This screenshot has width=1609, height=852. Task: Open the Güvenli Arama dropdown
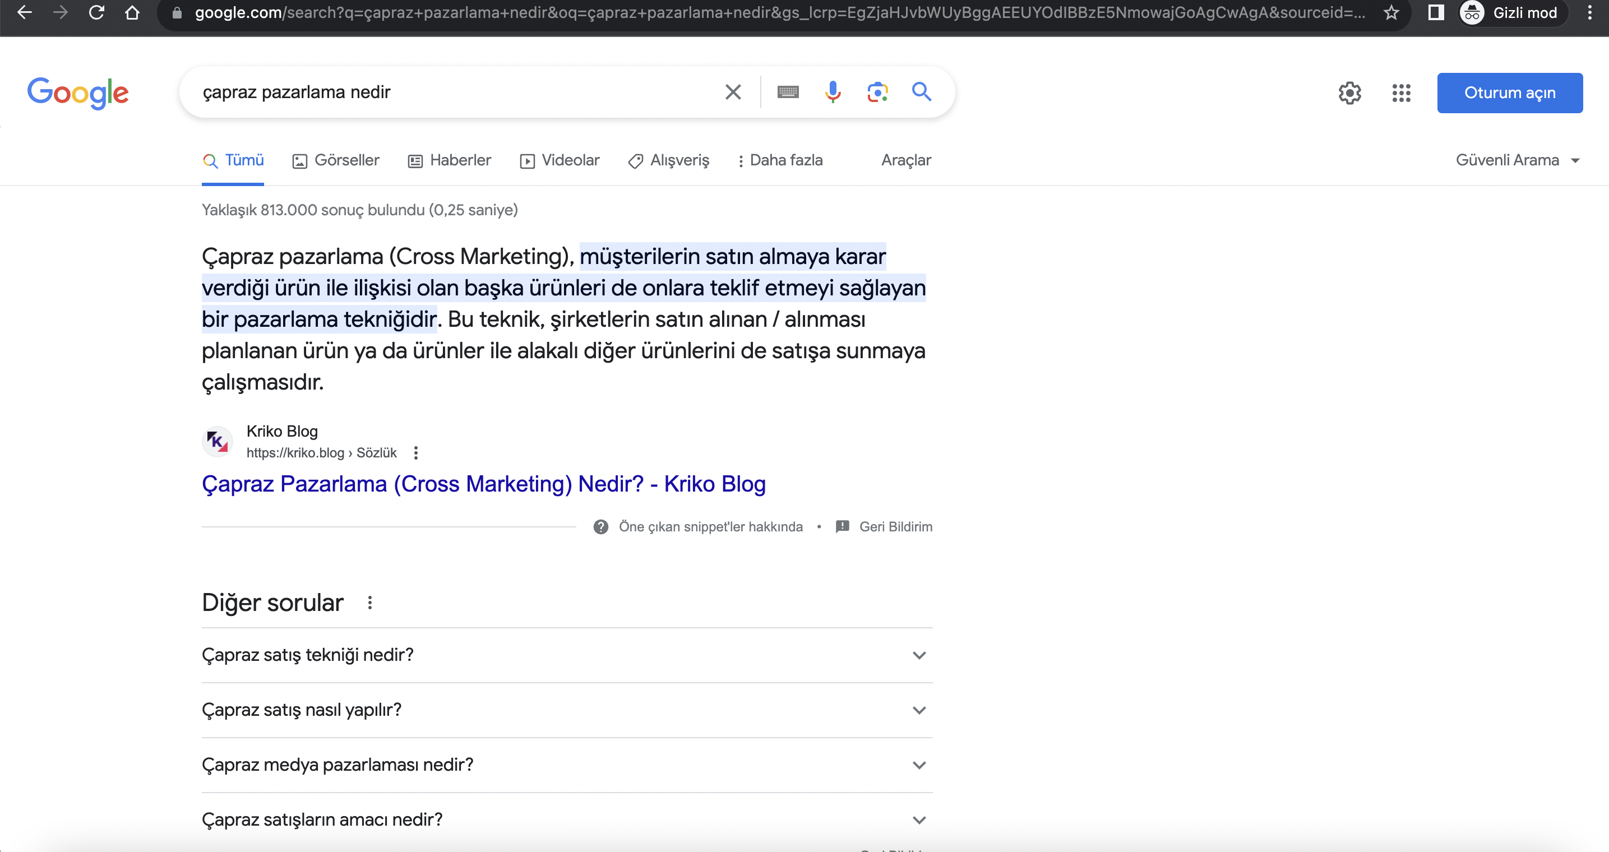[x=1517, y=160]
